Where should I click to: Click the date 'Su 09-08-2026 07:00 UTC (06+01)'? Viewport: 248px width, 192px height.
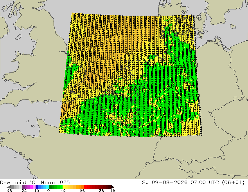tap(193, 183)
